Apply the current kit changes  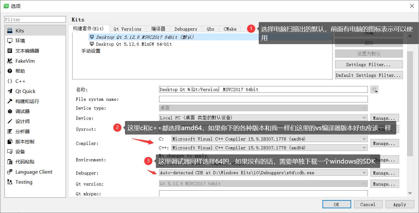point(400,204)
